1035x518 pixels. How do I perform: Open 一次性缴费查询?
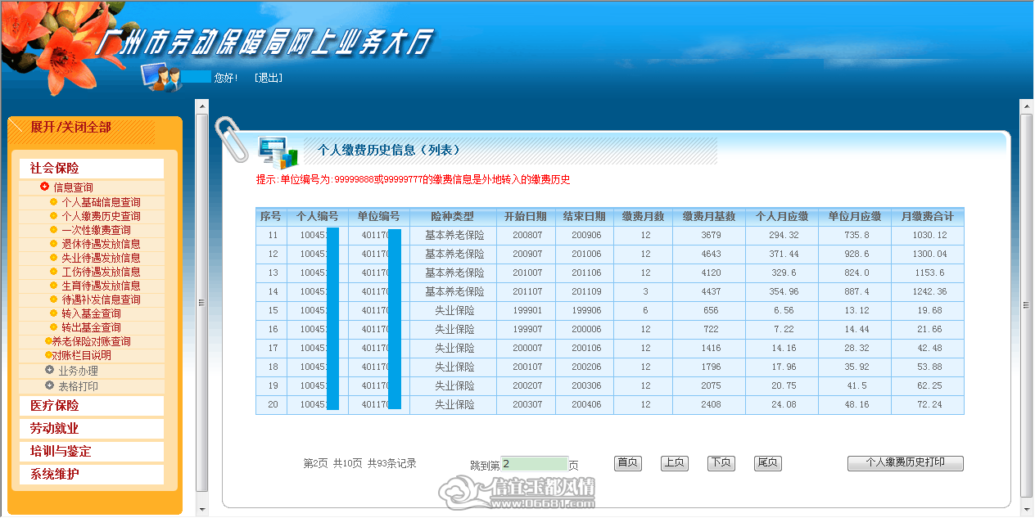[x=96, y=230]
